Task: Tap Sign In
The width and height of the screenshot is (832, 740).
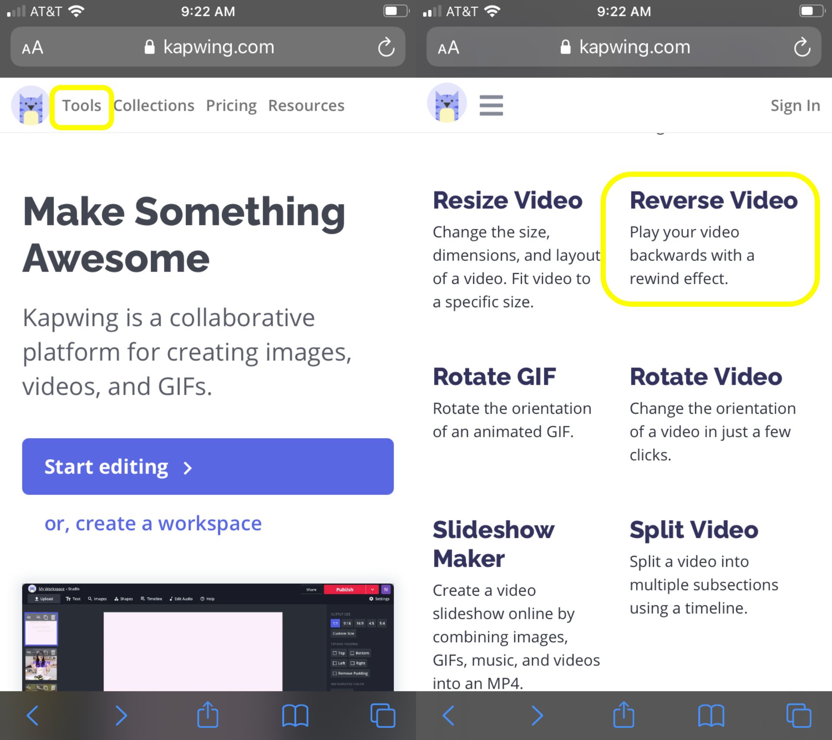Action: pyautogui.click(x=795, y=105)
